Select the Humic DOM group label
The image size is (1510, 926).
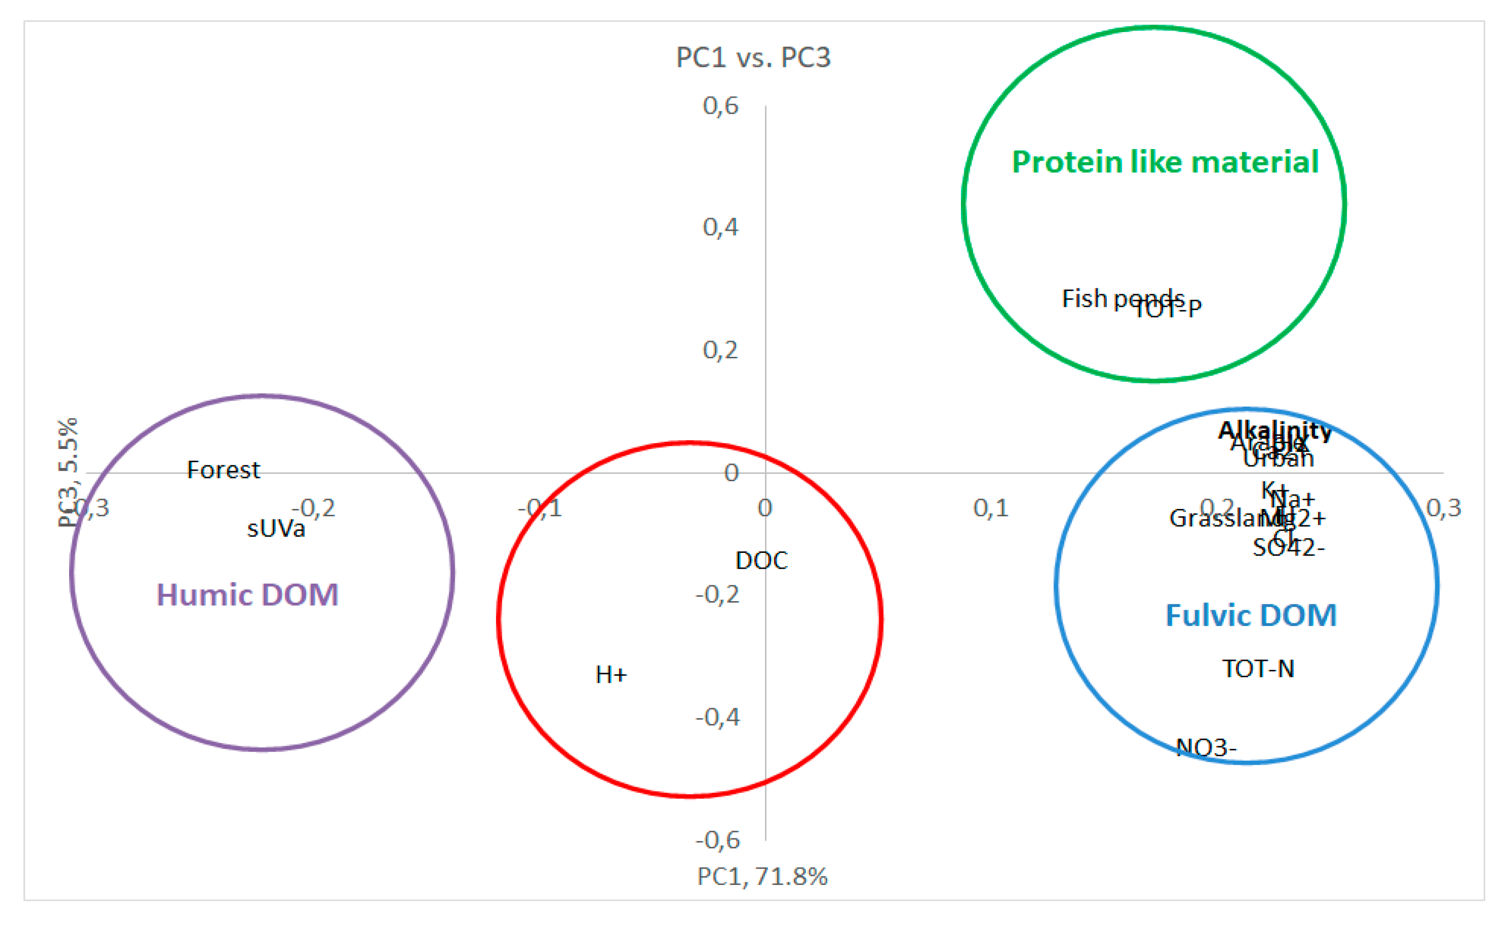pyautogui.click(x=247, y=595)
